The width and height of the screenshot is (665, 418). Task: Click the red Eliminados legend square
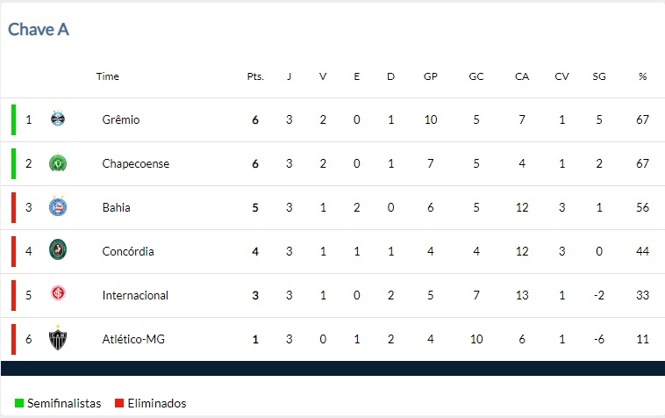tap(119, 403)
